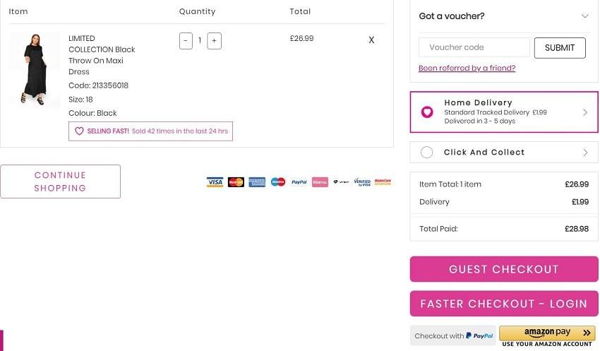This screenshot has width=600, height=351.
Task: Click the Maestro payment icon
Action: pyautogui.click(x=278, y=182)
